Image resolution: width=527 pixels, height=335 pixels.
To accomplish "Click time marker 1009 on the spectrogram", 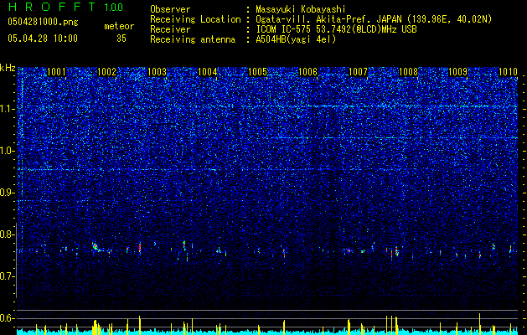I will click(458, 72).
